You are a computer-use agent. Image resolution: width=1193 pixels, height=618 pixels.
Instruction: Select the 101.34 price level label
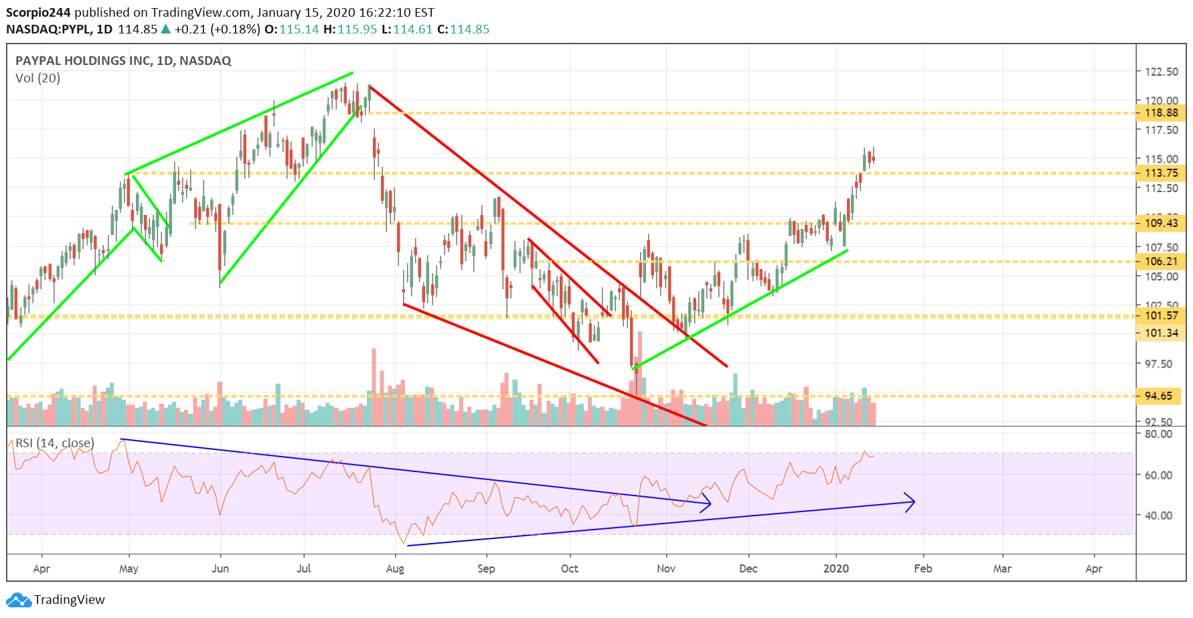pos(1161,333)
